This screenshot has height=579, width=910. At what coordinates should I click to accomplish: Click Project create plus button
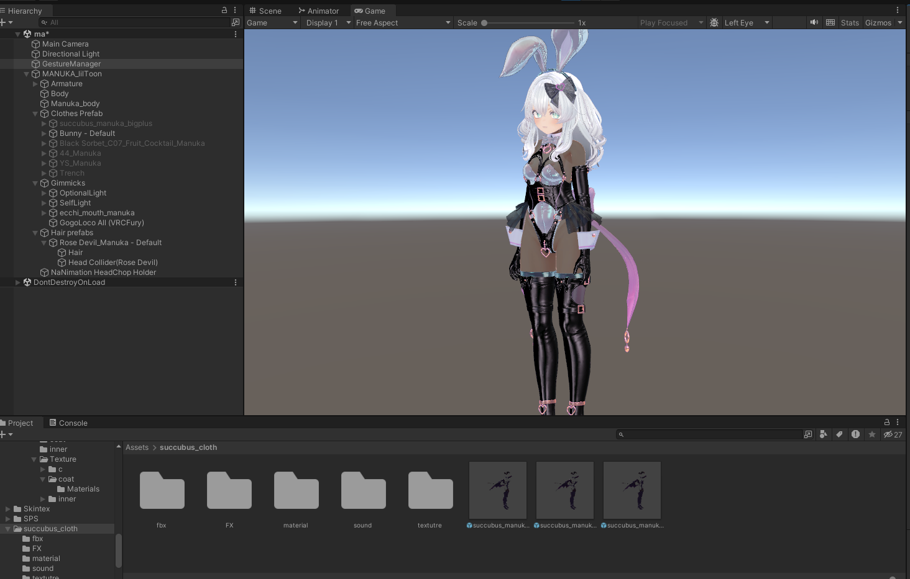point(6,434)
